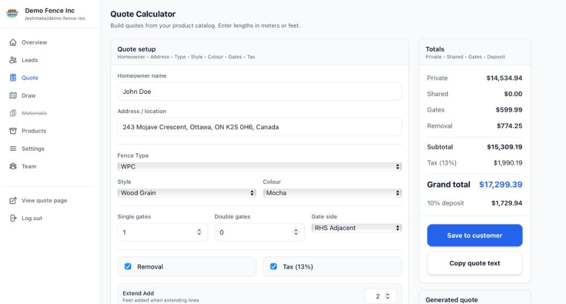
Task: Click the tax amount $1,990.19
Action: click(x=508, y=163)
